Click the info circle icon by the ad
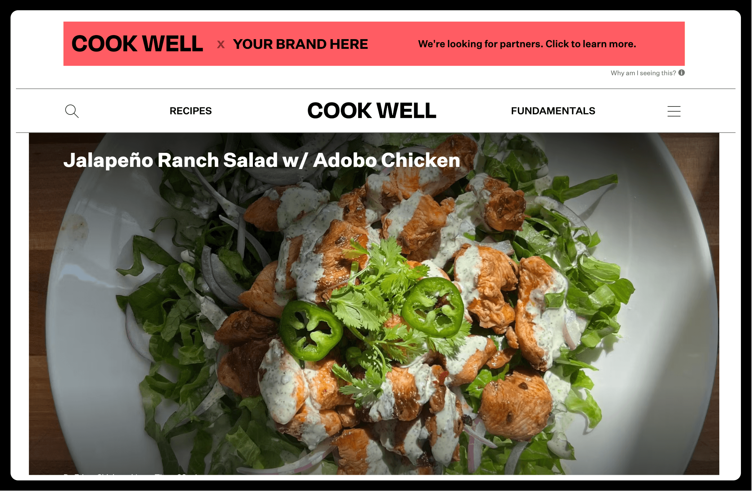752x491 pixels. [681, 73]
